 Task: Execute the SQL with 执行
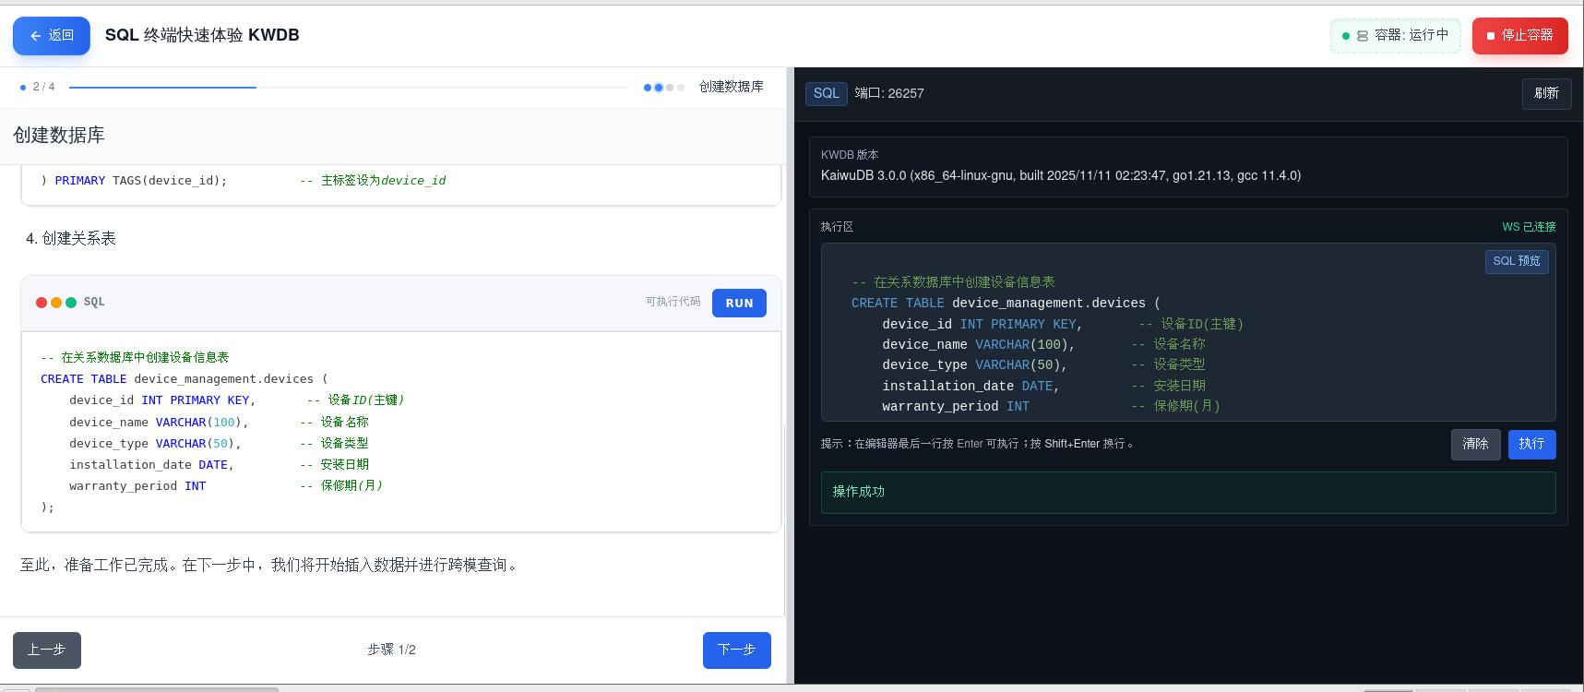(x=1531, y=444)
